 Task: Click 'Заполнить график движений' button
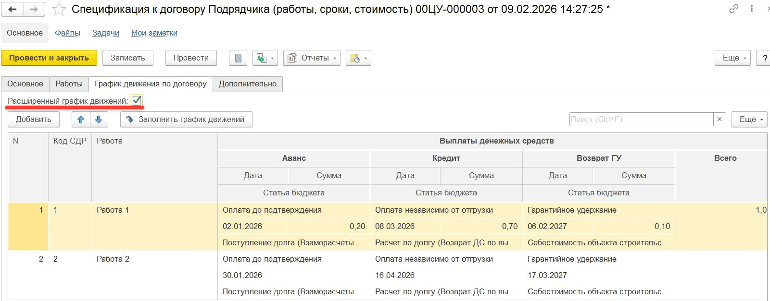pyautogui.click(x=186, y=120)
